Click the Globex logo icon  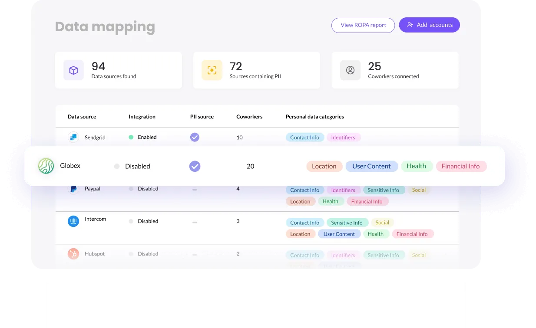(x=45, y=166)
